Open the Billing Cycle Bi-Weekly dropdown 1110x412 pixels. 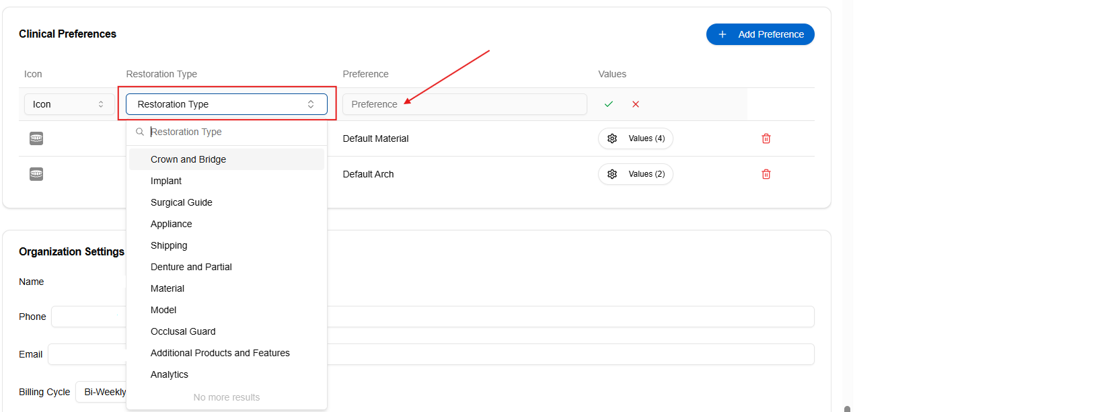point(101,392)
